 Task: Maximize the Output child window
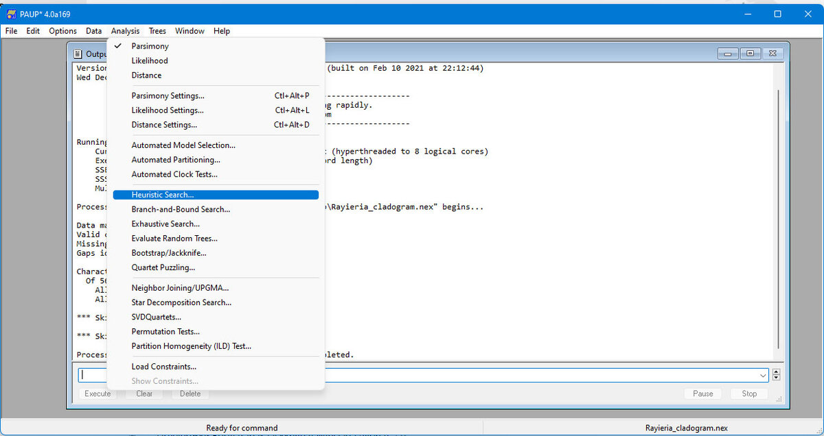tap(750, 53)
